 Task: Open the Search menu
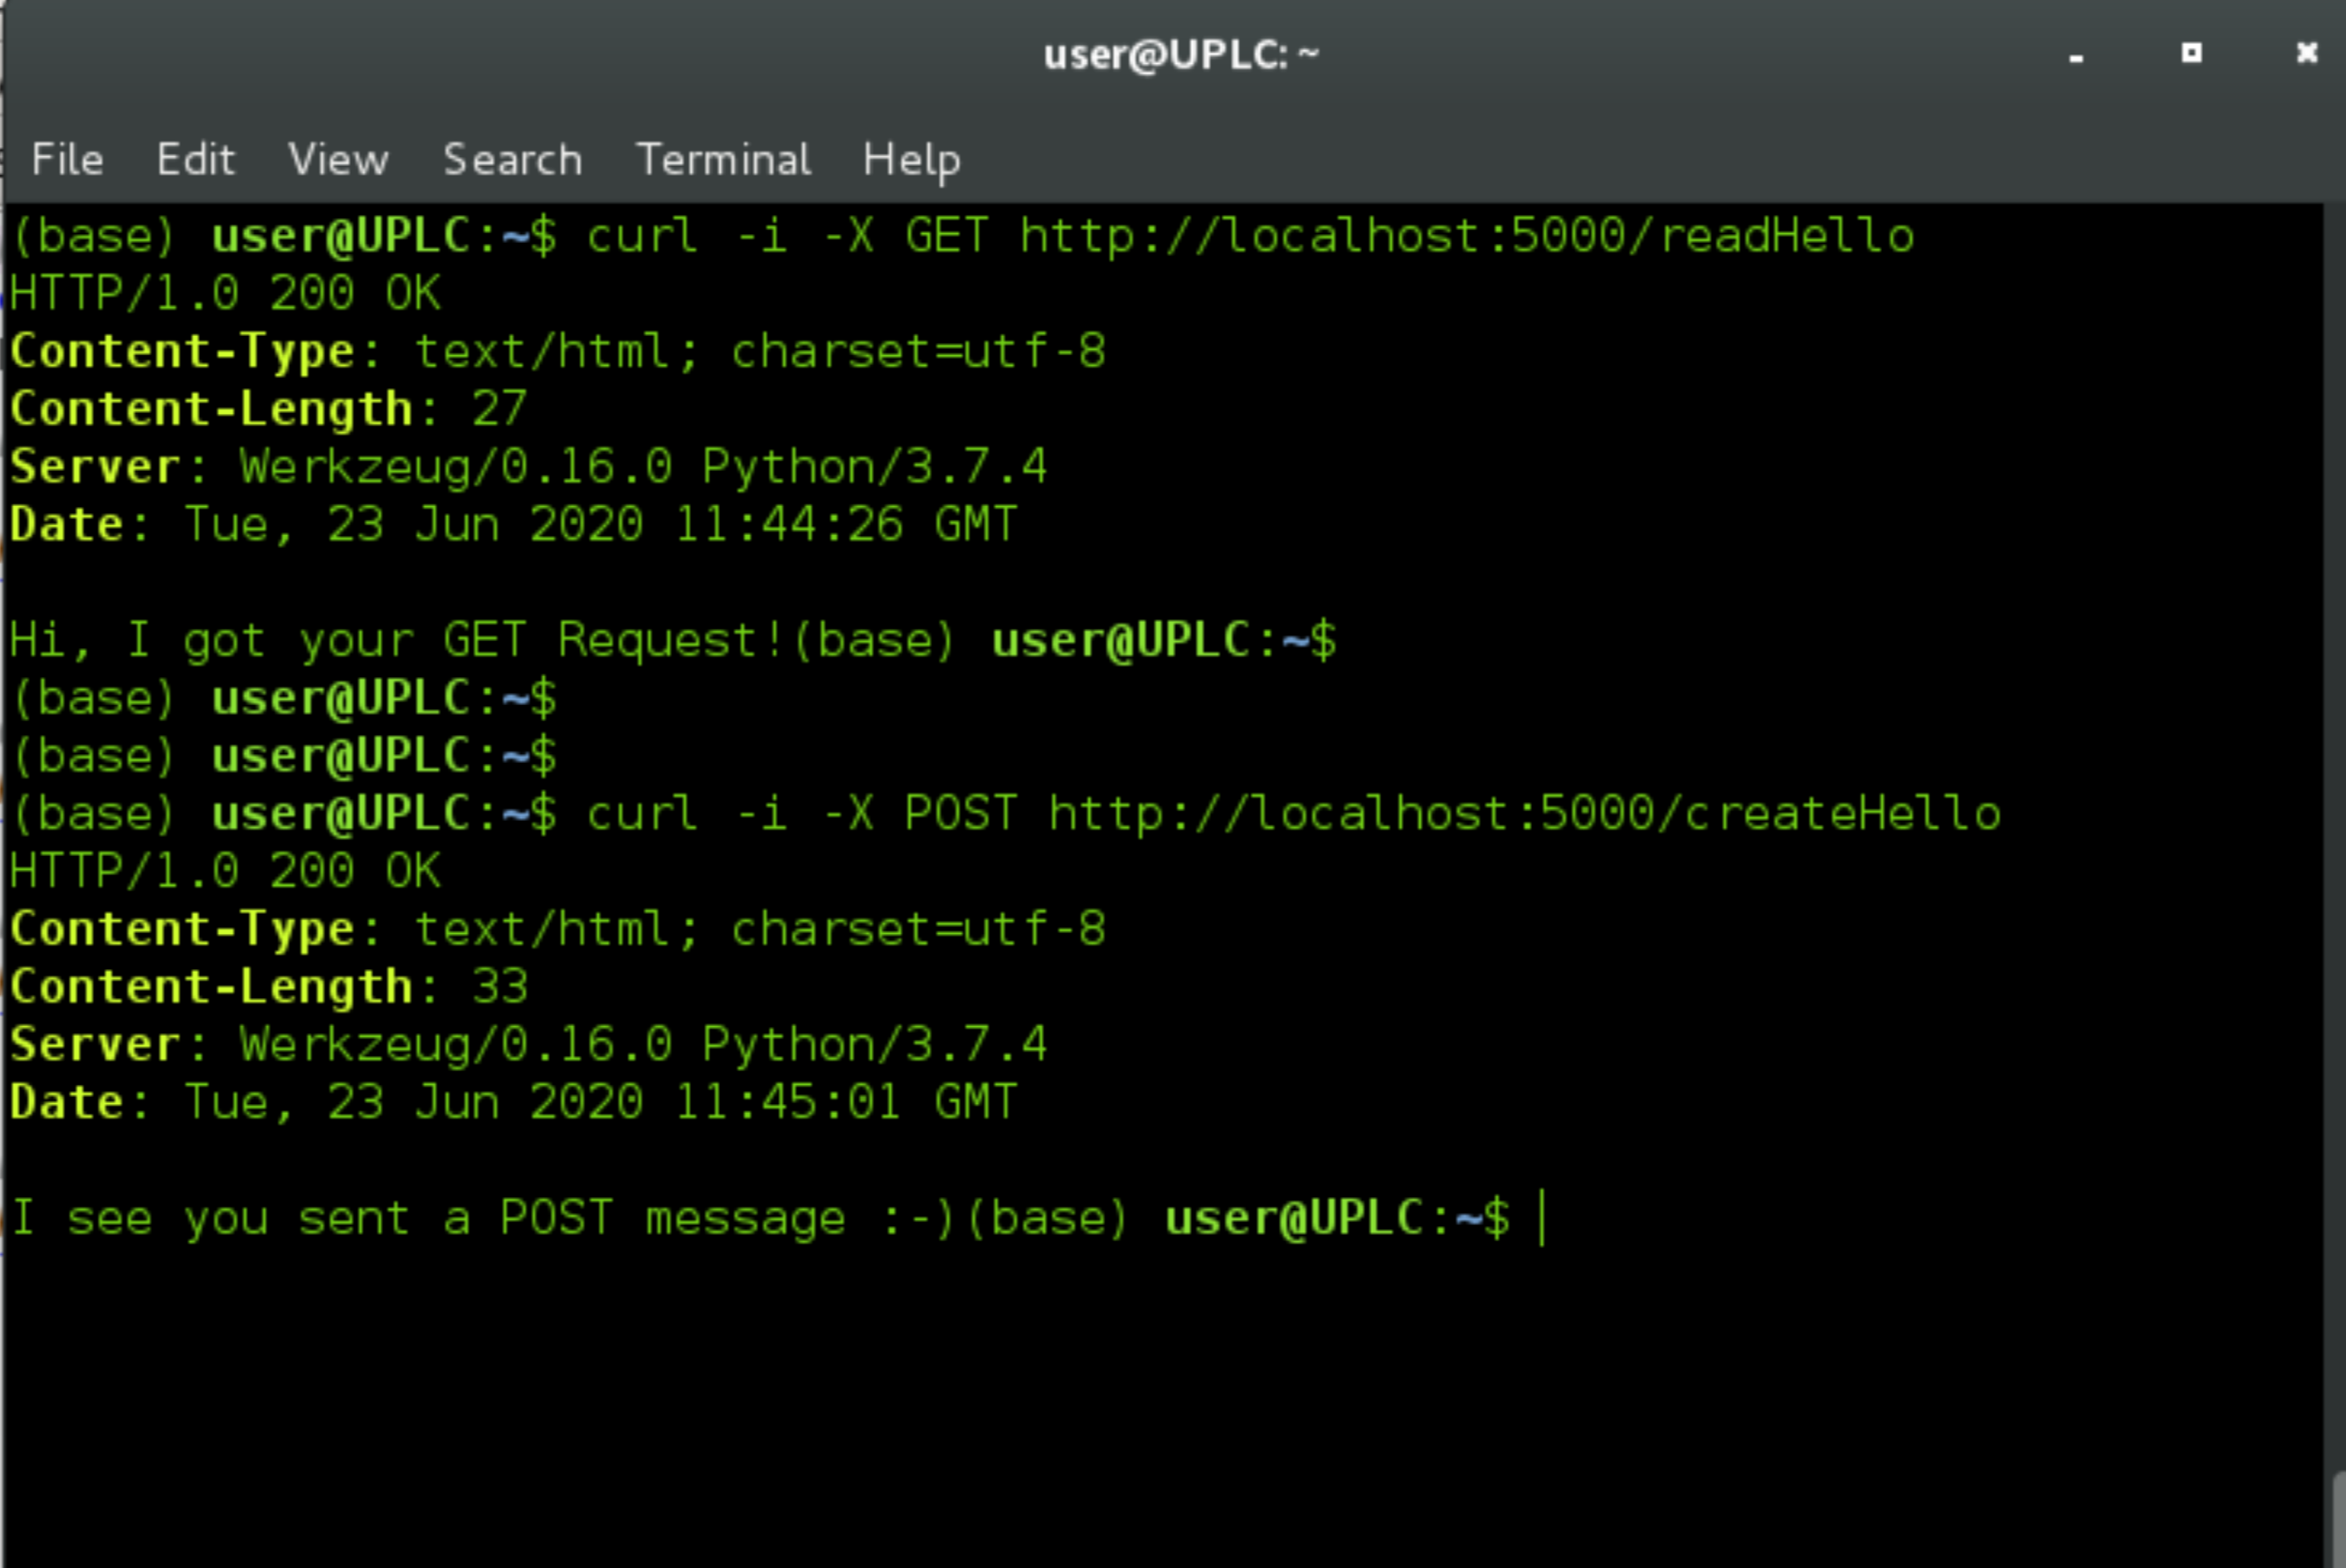pos(512,159)
